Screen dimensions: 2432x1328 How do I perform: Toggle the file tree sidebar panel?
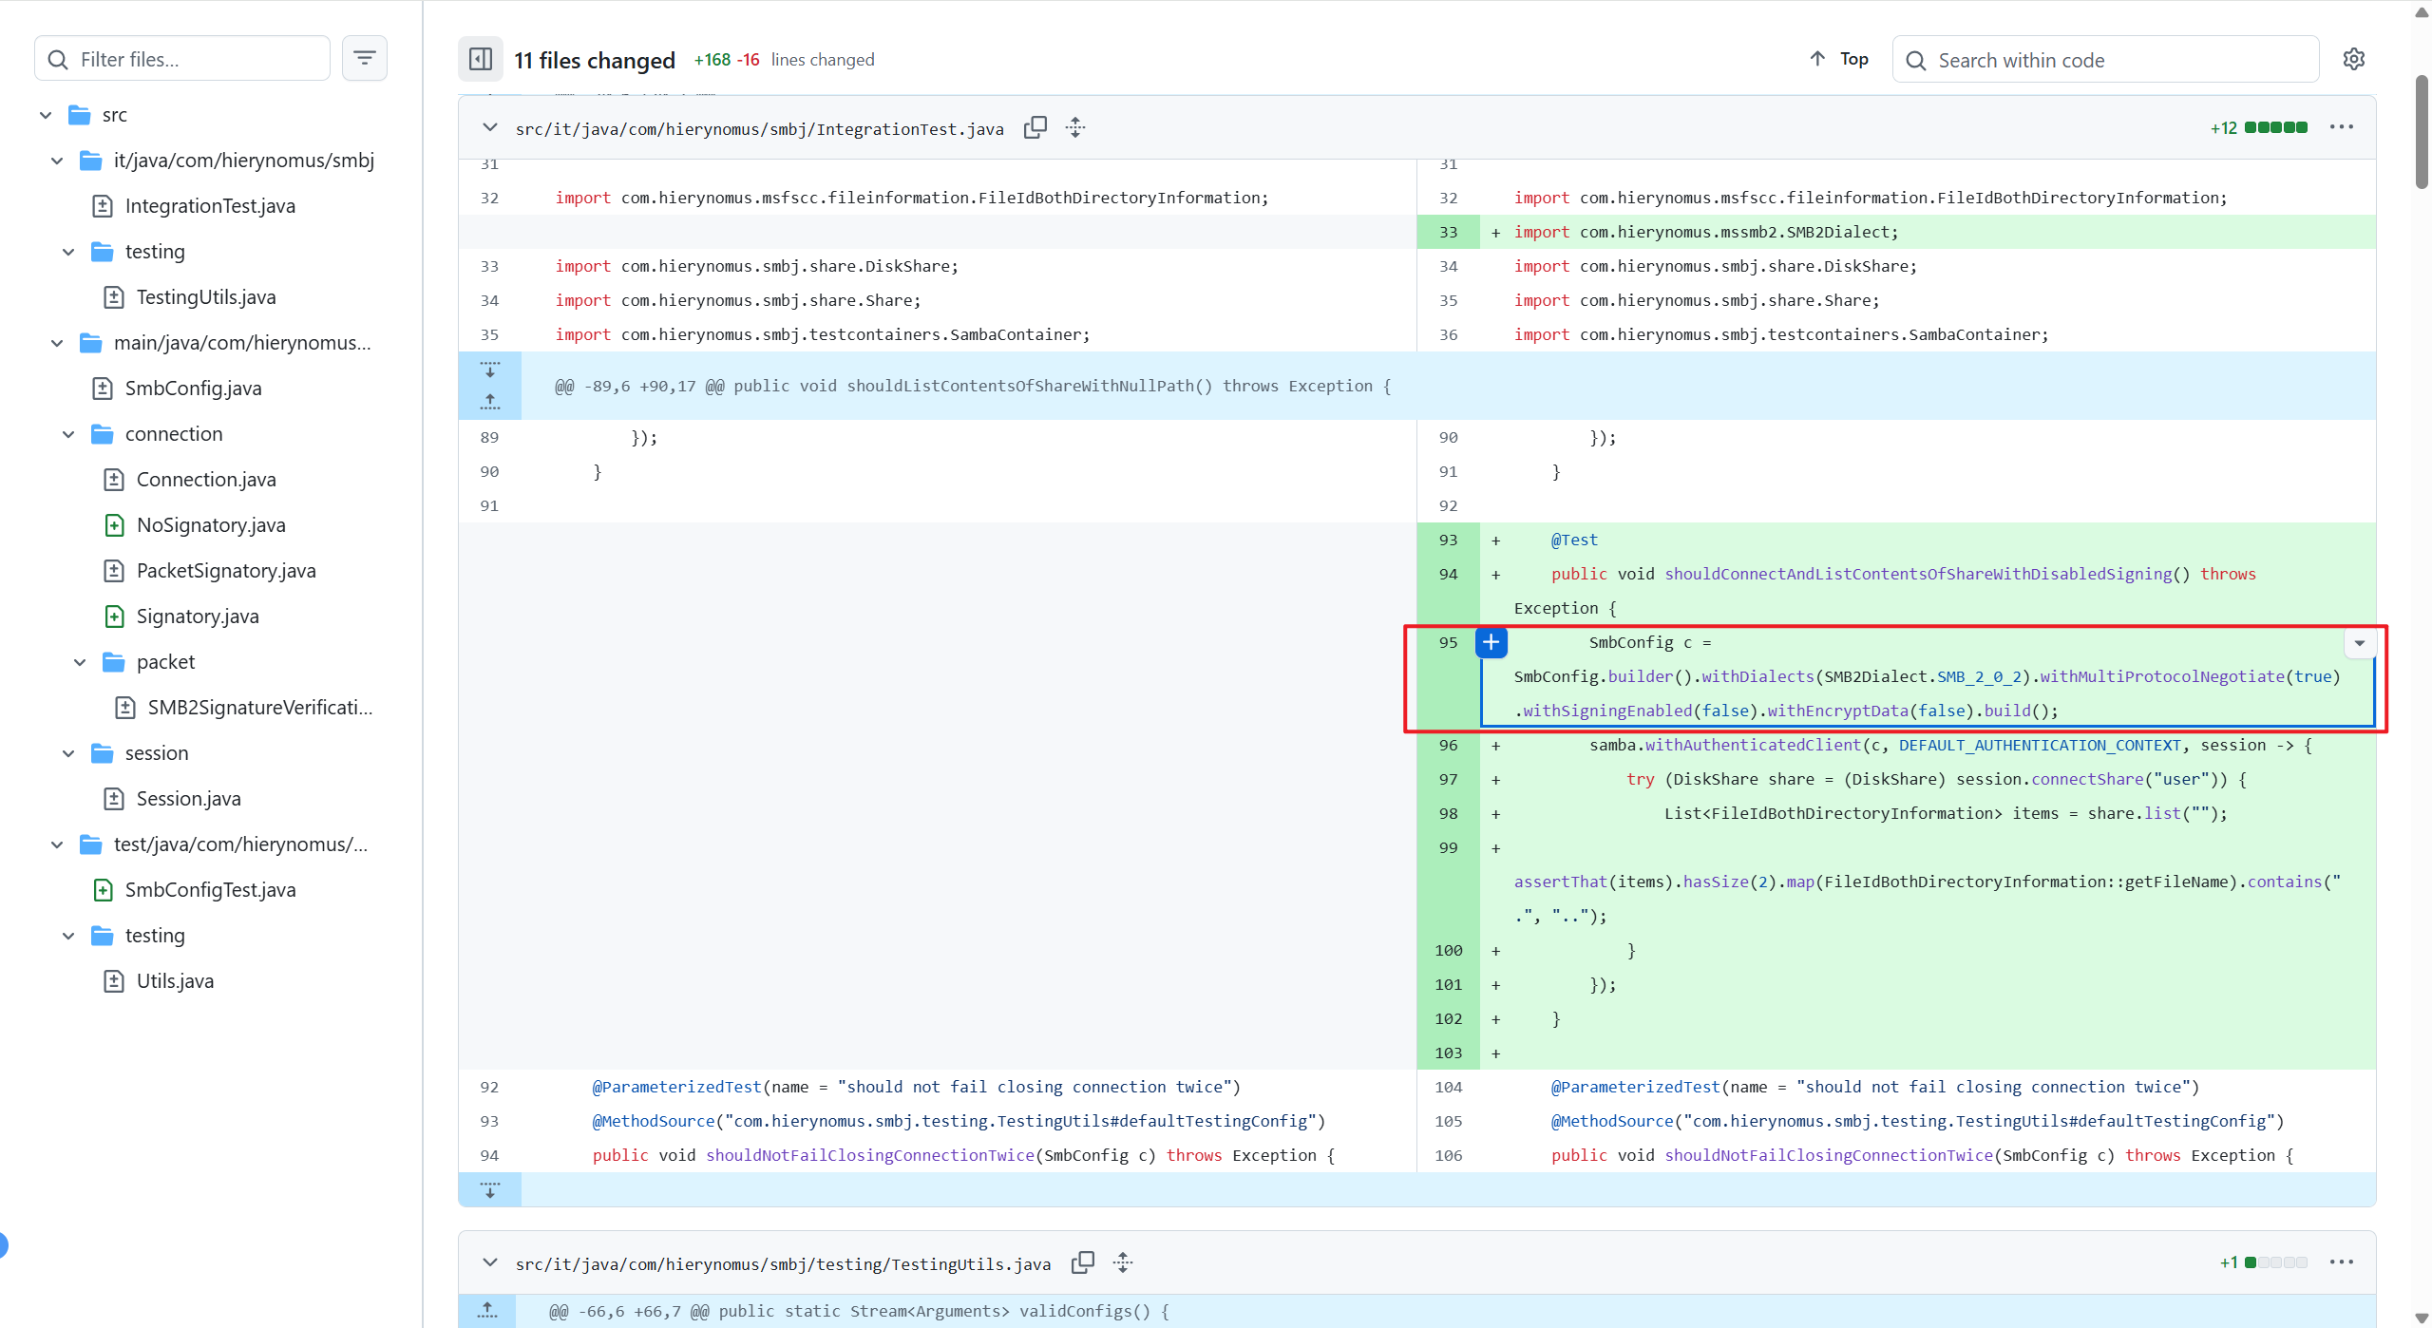[481, 59]
